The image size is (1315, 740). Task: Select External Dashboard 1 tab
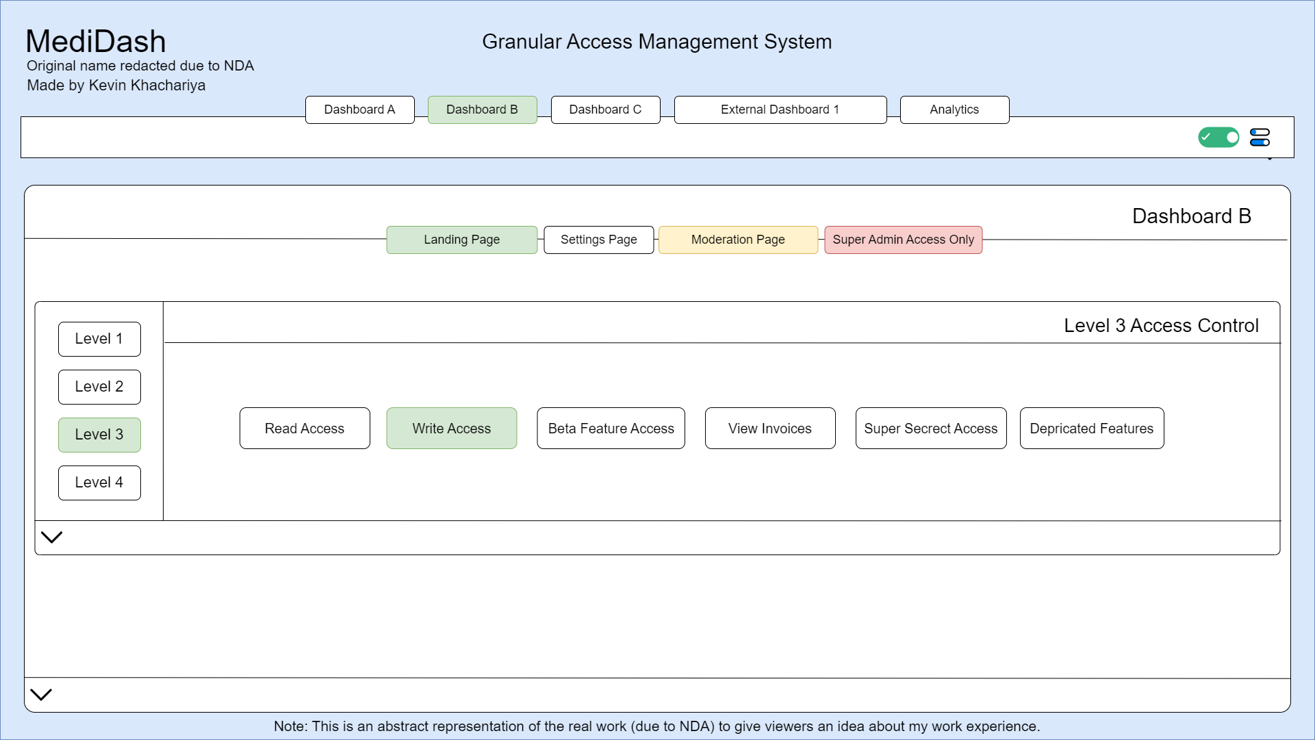point(780,110)
